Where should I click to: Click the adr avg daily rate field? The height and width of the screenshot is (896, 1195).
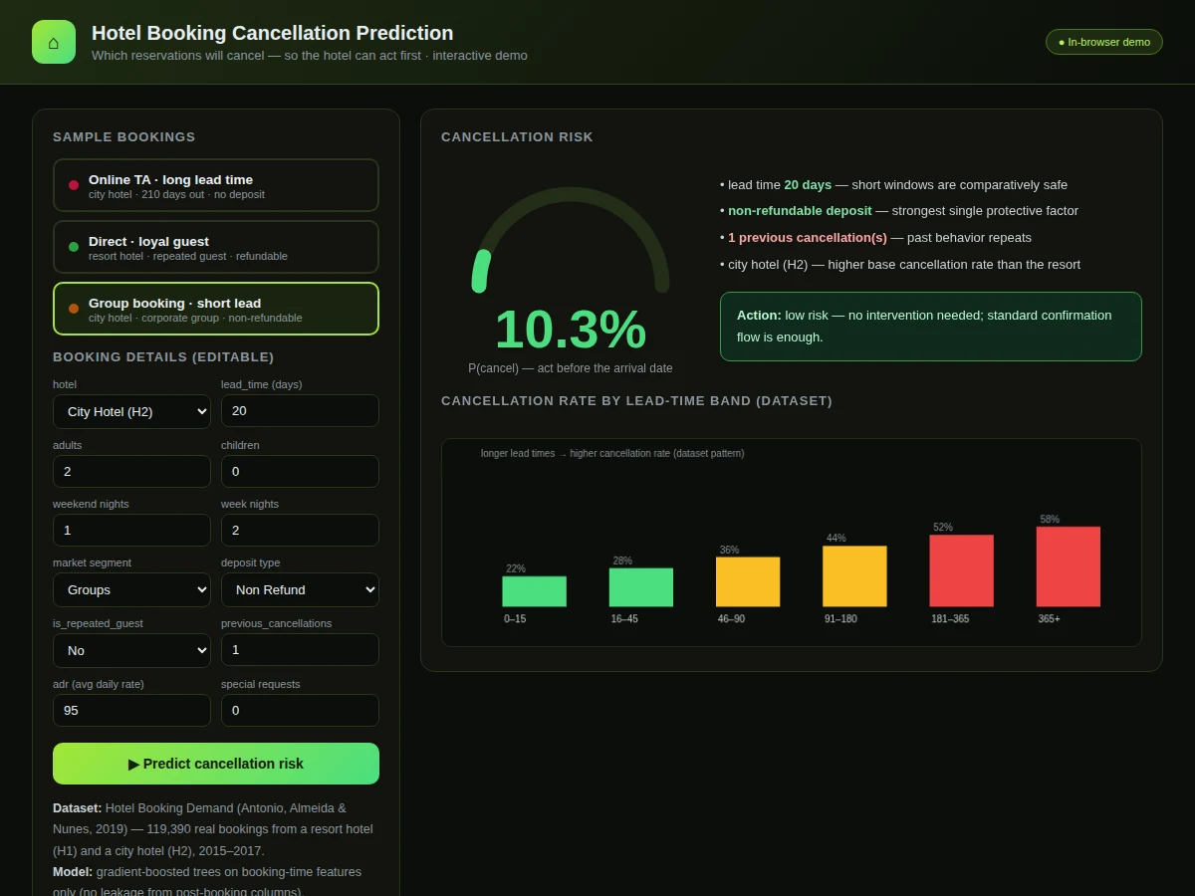(131, 711)
